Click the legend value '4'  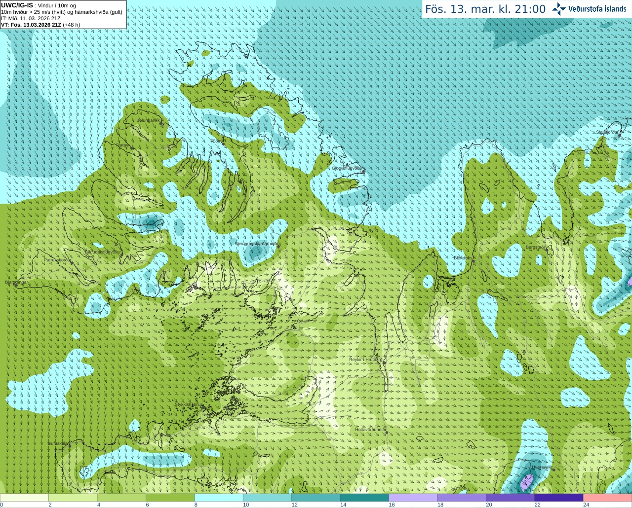[99, 505]
